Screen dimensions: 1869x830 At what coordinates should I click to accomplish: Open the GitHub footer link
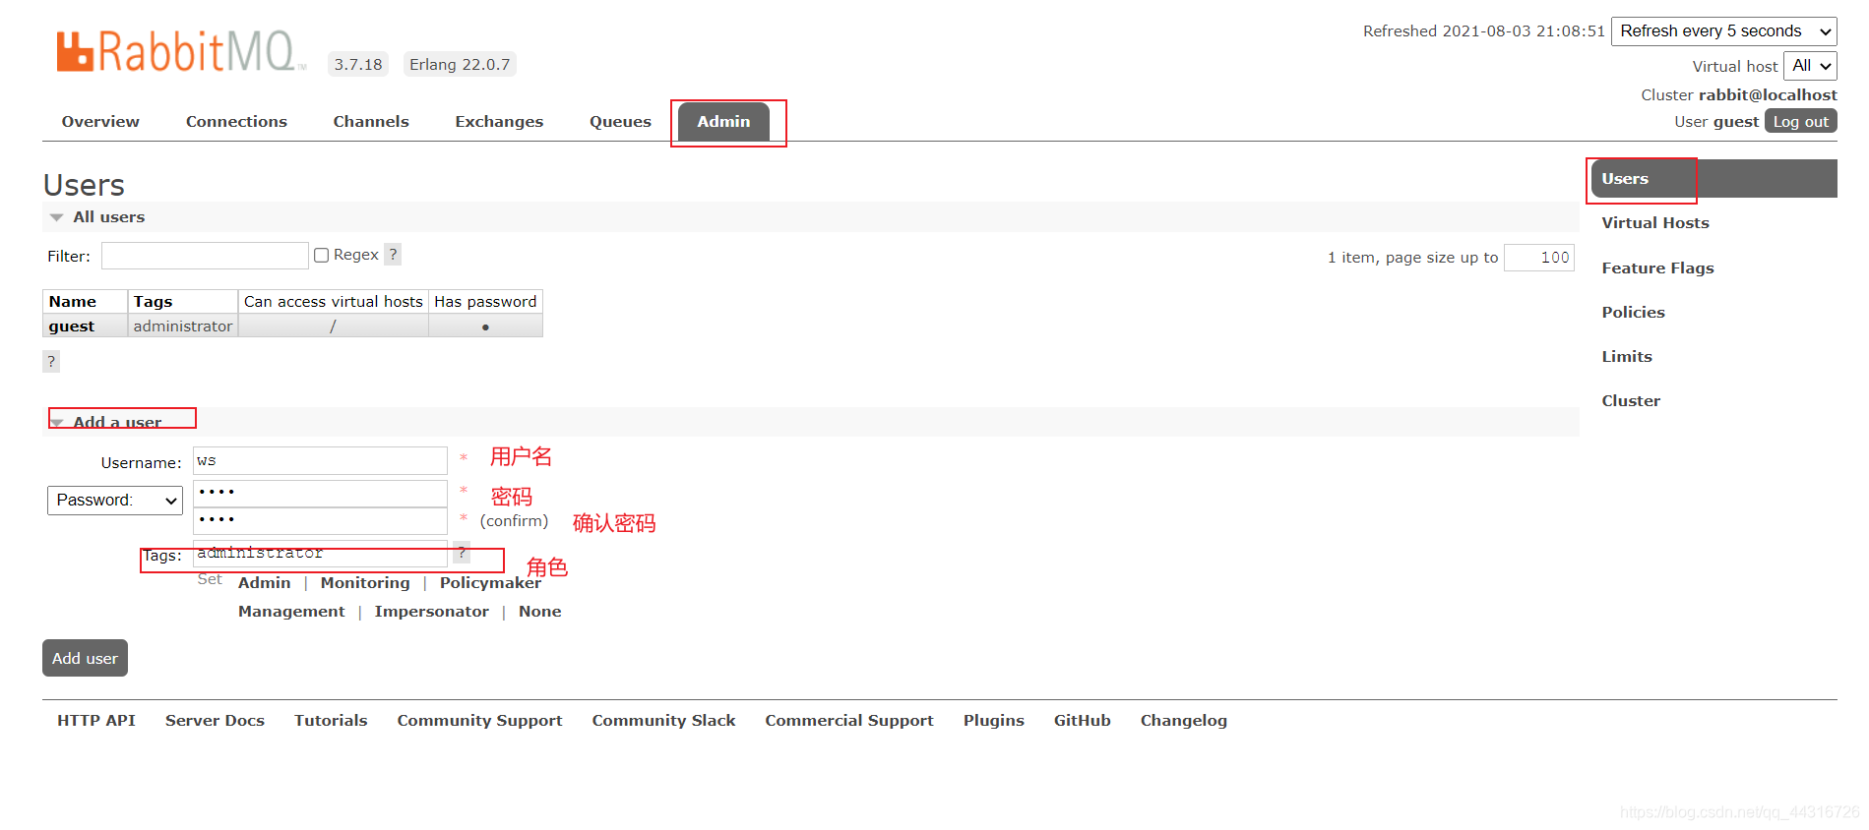click(x=1083, y=721)
